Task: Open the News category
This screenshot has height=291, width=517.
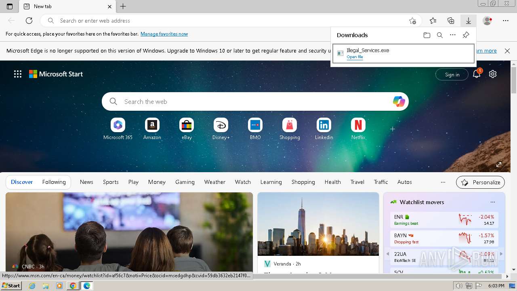Action: [86, 182]
